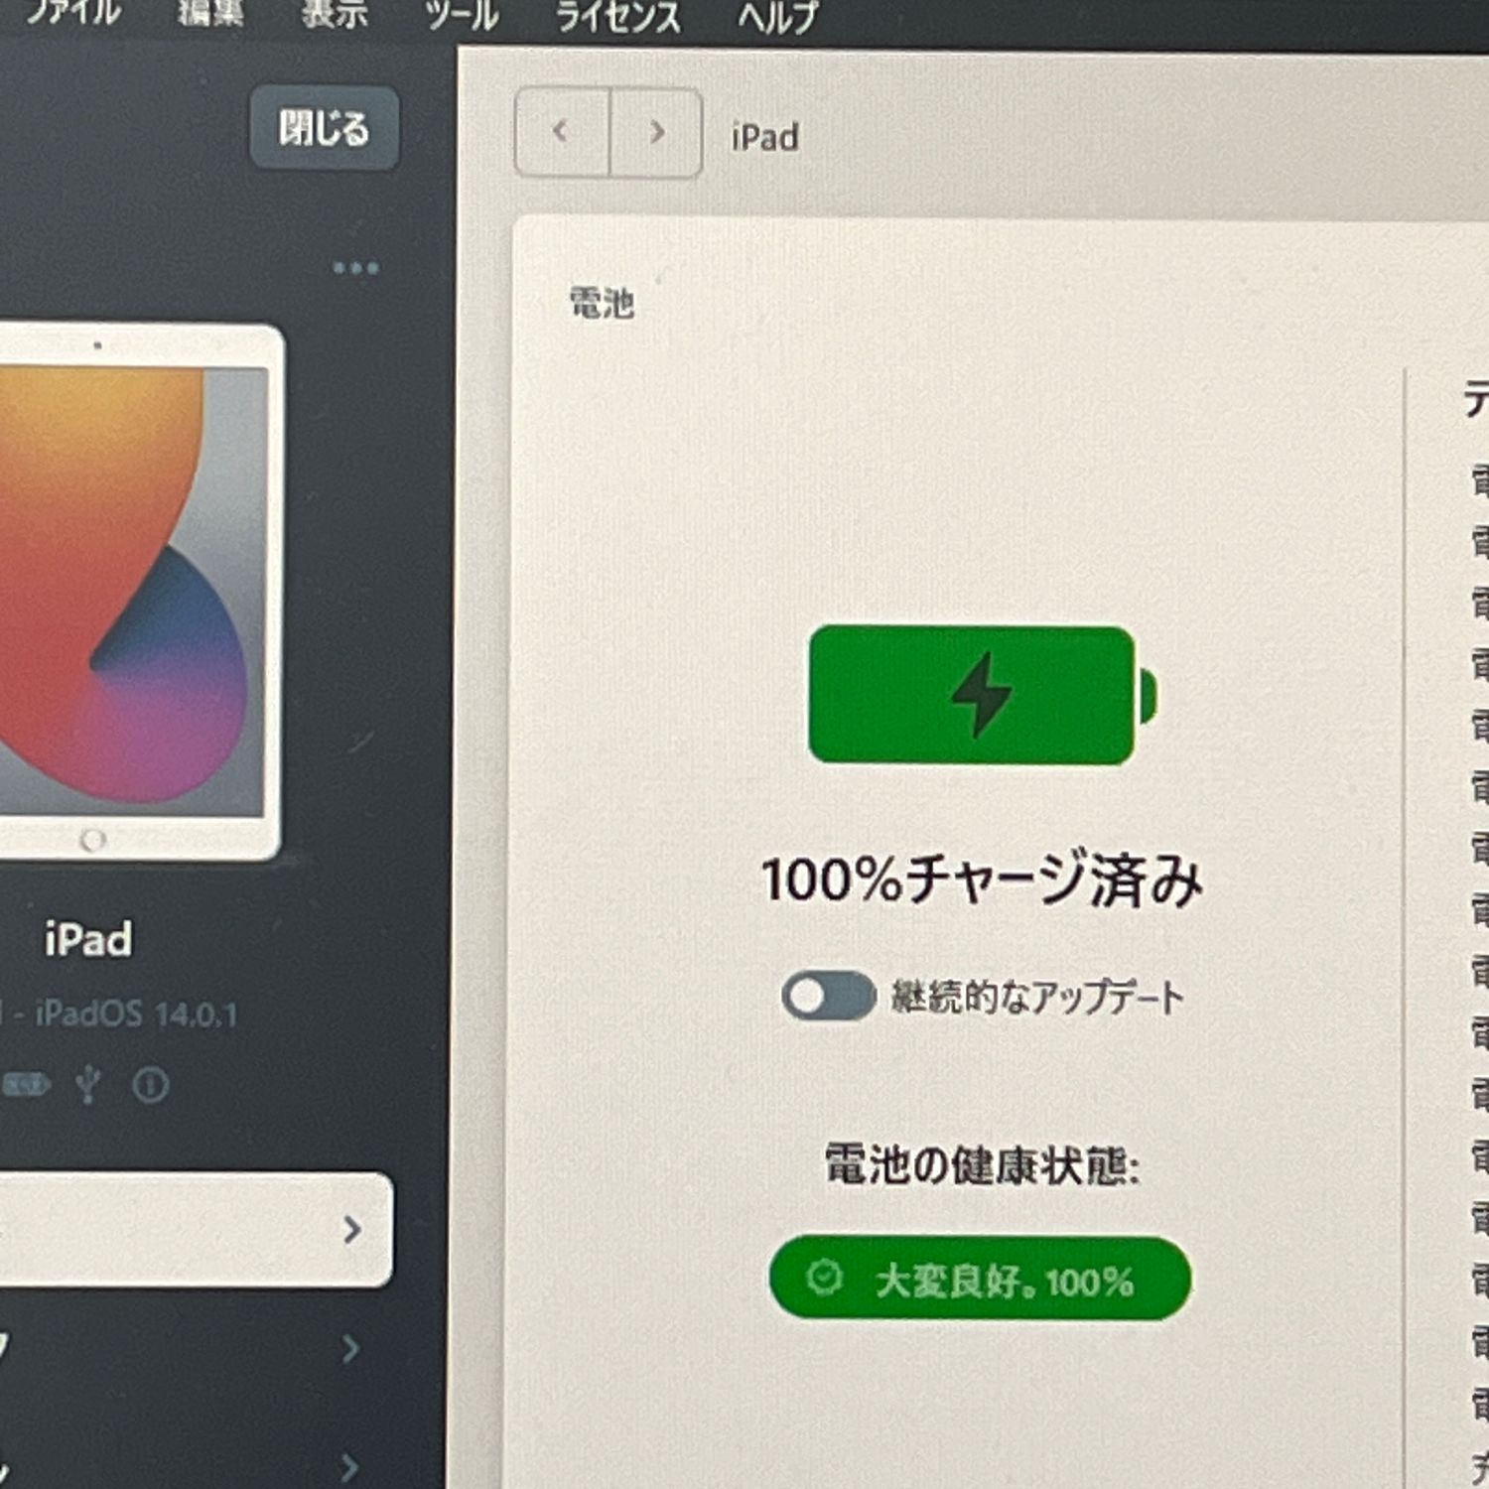Viewport: 1489px width, 1489px height.
Task: Open device info via the circled i icon
Action: (x=151, y=1085)
